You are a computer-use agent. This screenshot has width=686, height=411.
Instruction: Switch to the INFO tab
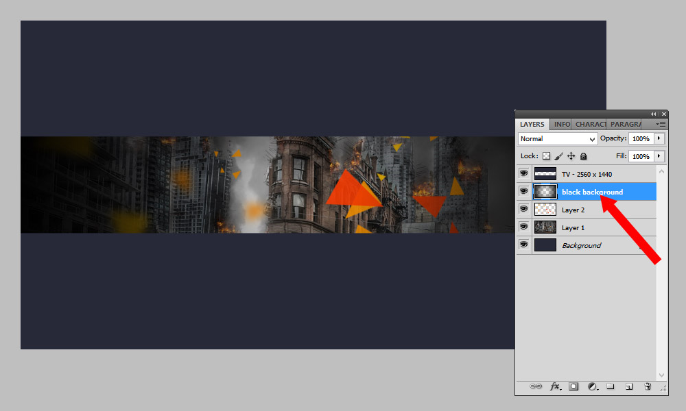(562, 125)
